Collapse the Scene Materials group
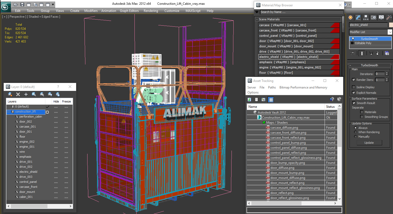Screen dimensions: 393x214 257,19
